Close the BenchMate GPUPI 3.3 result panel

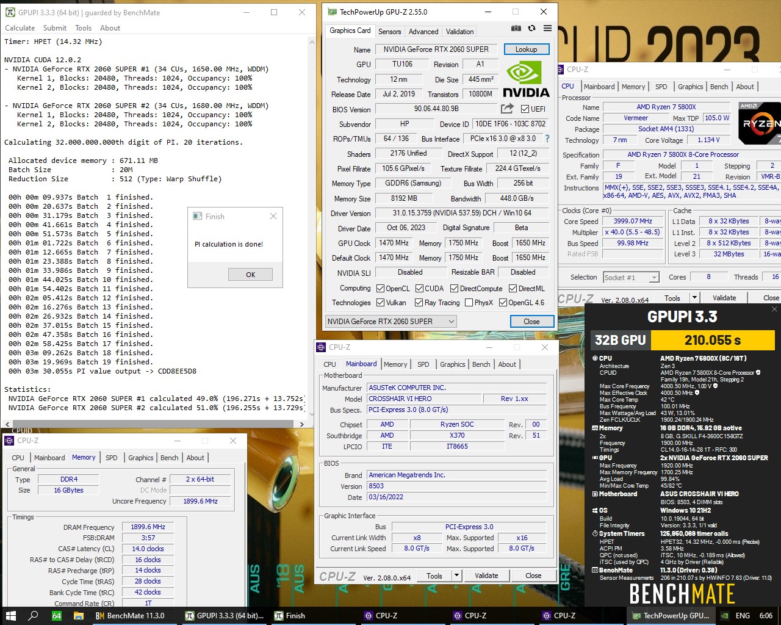click(x=774, y=309)
